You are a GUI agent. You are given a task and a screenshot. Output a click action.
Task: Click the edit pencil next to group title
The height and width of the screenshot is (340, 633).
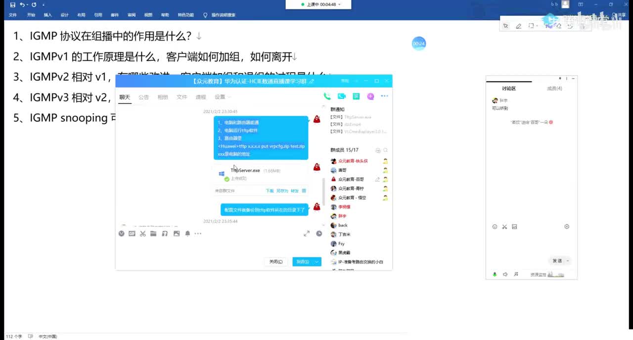click(x=312, y=81)
